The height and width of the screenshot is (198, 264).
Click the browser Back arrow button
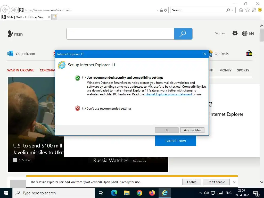click(5, 10)
